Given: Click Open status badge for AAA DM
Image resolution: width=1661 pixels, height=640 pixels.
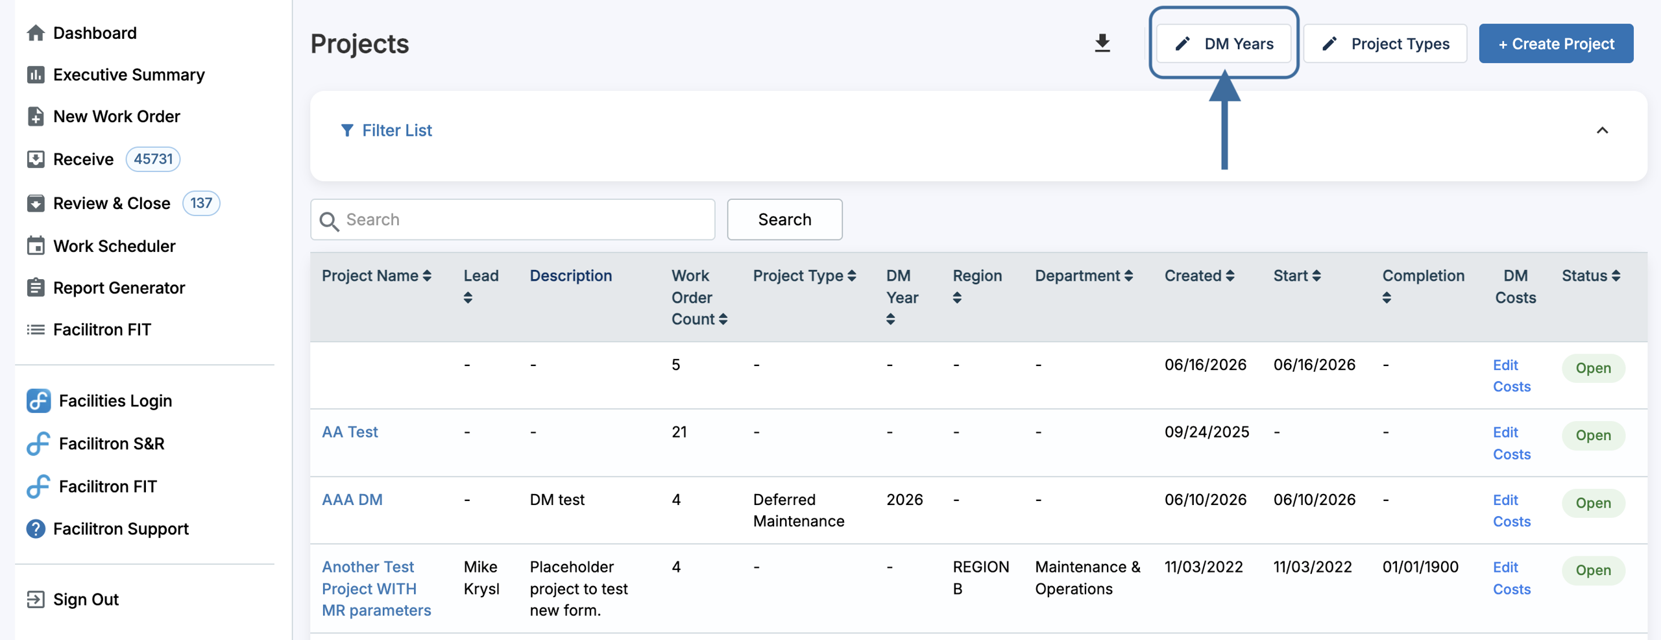Looking at the screenshot, I should (x=1594, y=503).
